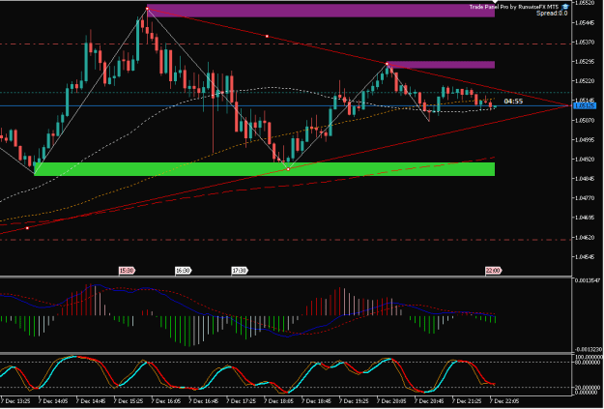Click trendline anchor point at the highest peak

147,9
